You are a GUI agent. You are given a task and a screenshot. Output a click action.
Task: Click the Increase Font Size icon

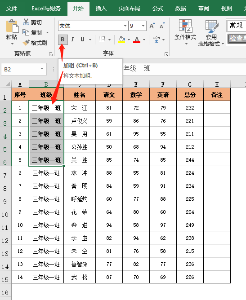pos(152,26)
